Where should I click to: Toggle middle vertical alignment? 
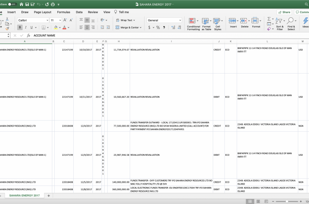click(87, 20)
